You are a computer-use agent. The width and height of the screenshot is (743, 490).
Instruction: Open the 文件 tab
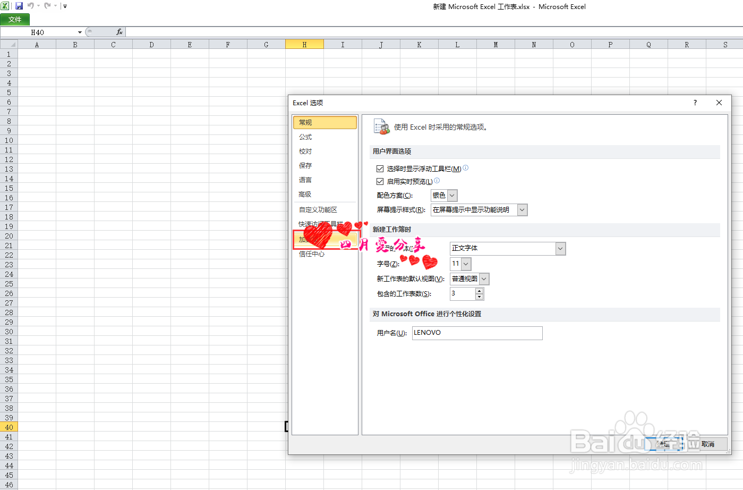click(x=15, y=19)
